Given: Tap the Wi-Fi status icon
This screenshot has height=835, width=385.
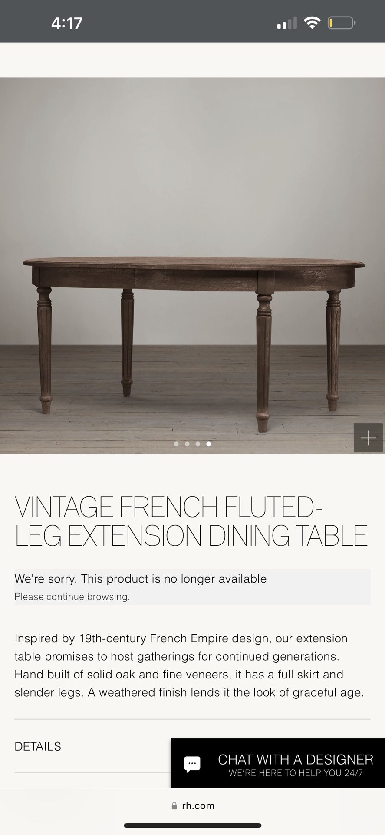Looking at the screenshot, I should [311, 23].
